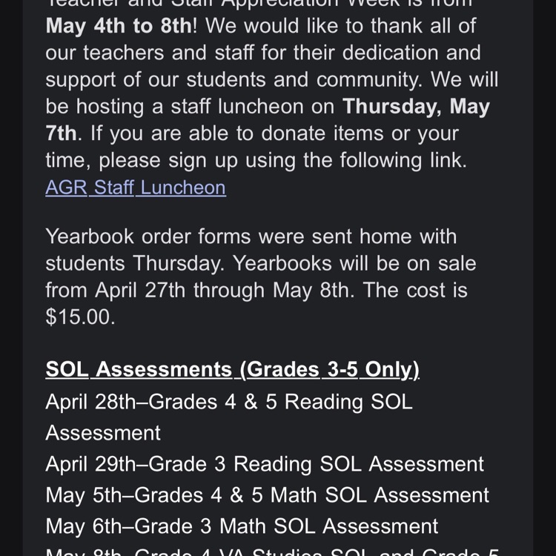Click the SOL Assessments (Grades 3-5 Only) heading
Screen dimensions: 556x556
pos(232,369)
